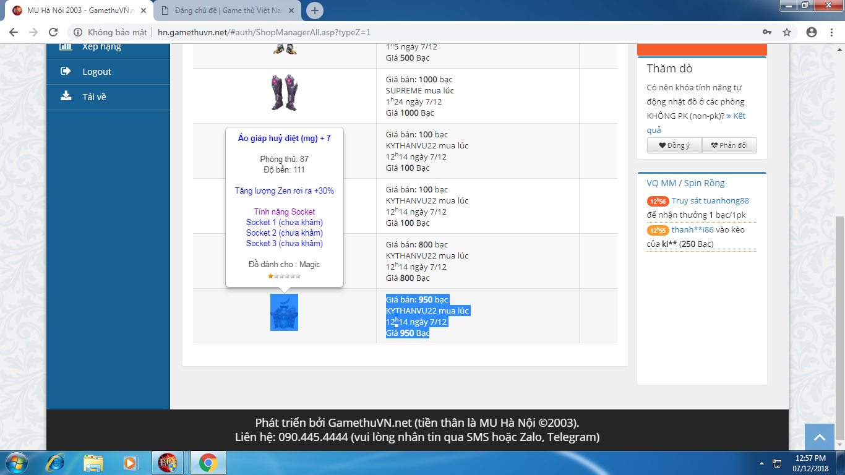Open the Chrome three-dot menu
This screenshot has height=475, width=845.
click(832, 32)
